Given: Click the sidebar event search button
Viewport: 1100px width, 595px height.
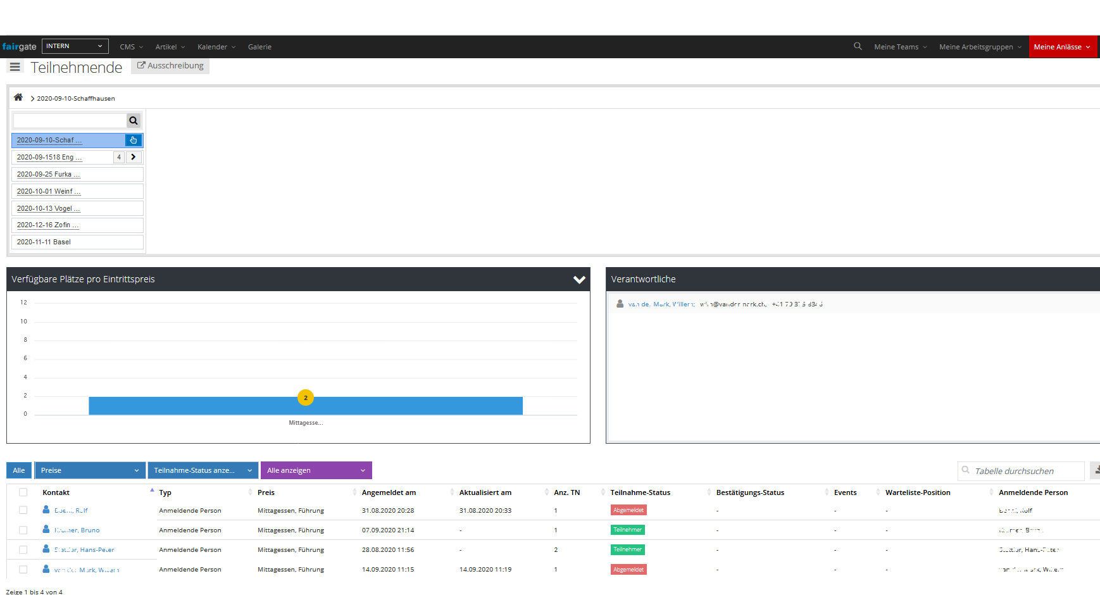Looking at the screenshot, I should point(134,120).
